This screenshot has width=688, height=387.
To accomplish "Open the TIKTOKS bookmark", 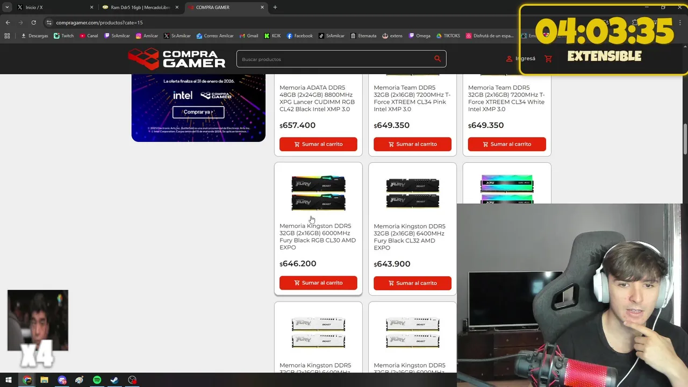I will [x=448, y=36].
